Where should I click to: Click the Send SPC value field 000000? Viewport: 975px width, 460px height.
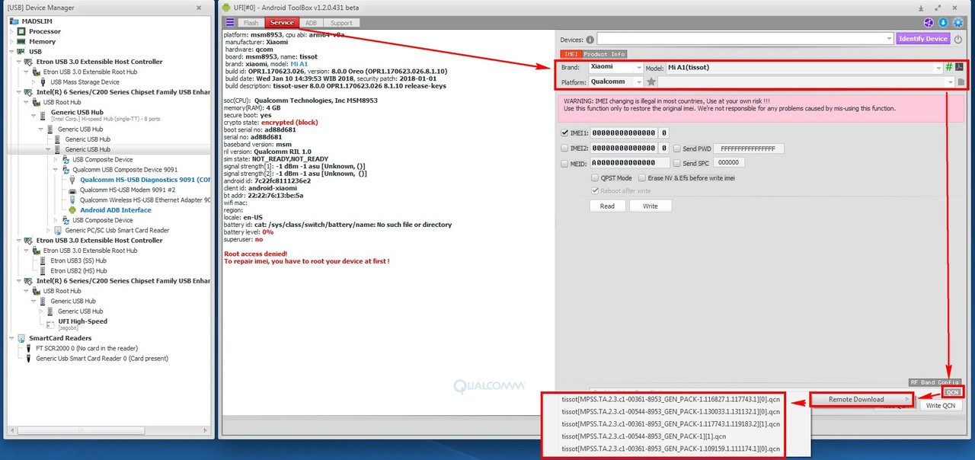click(730, 163)
